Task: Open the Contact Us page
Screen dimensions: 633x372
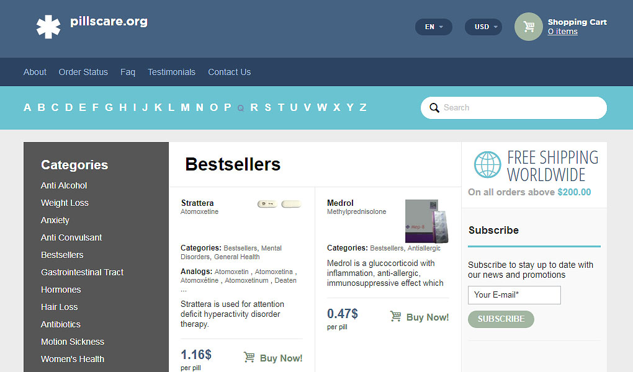Action: [229, 72]
